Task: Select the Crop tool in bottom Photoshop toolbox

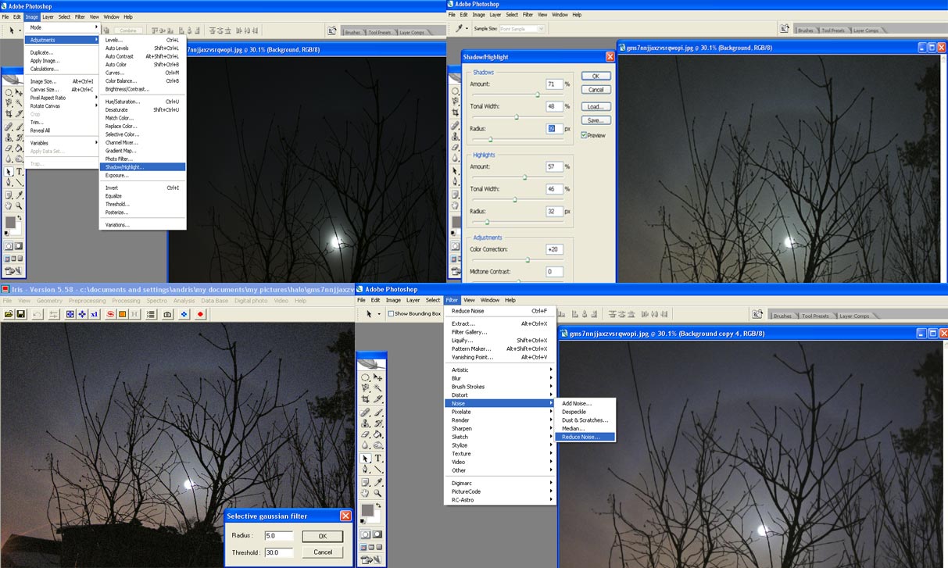Action: click(x=365, y=399)
